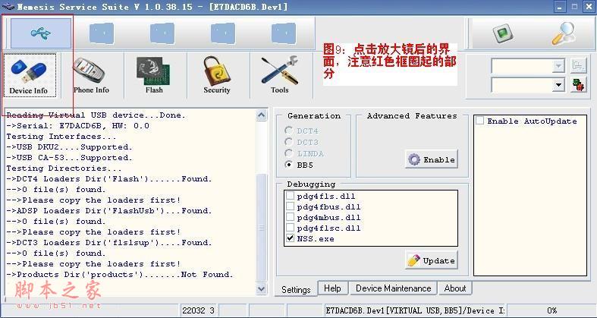The width and height of the screenshot is (597, 318).
Task: Click the magnifying glass scan icon
Action: [564, 33]
